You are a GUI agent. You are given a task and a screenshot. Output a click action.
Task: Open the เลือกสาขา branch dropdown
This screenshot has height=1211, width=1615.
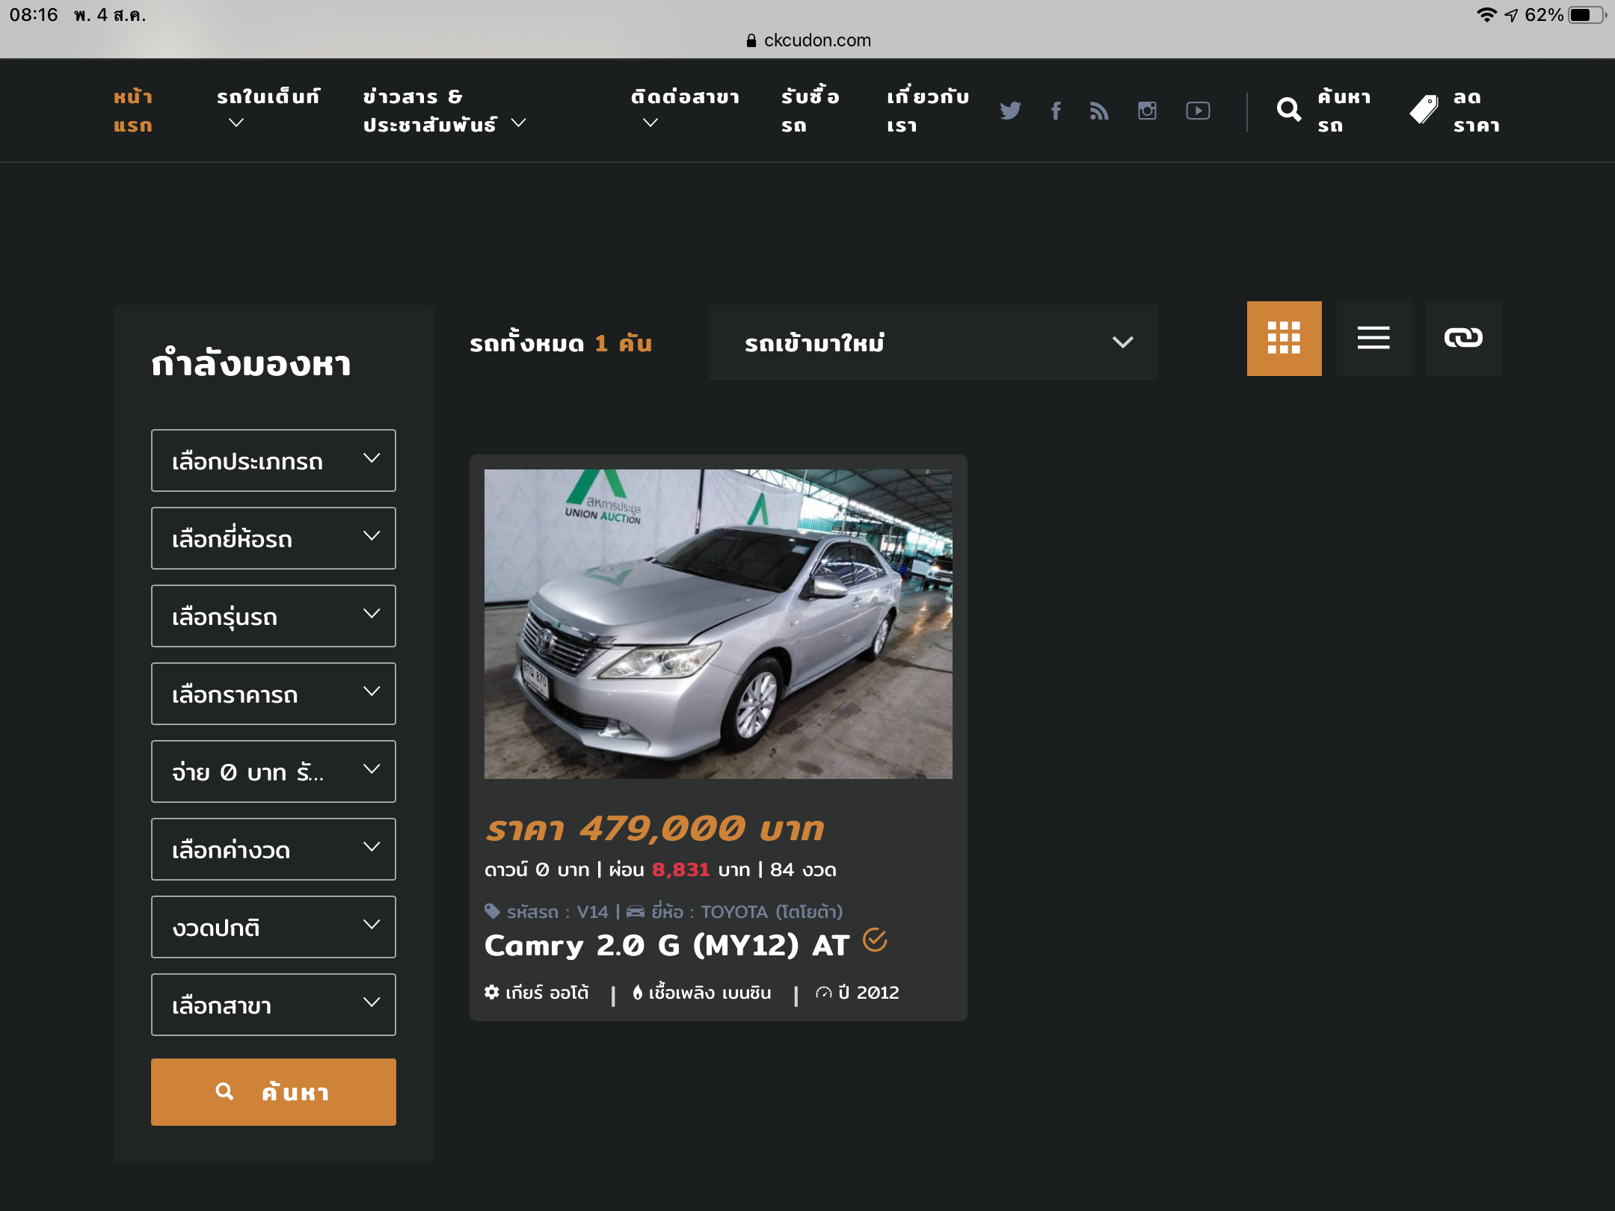tap(273, 1005)
